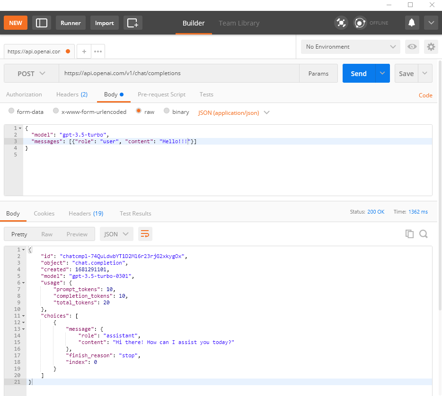Switch to the Builder tab

point(194,23)
